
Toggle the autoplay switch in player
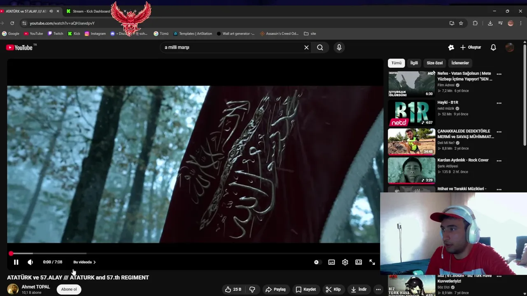(316, 262)
